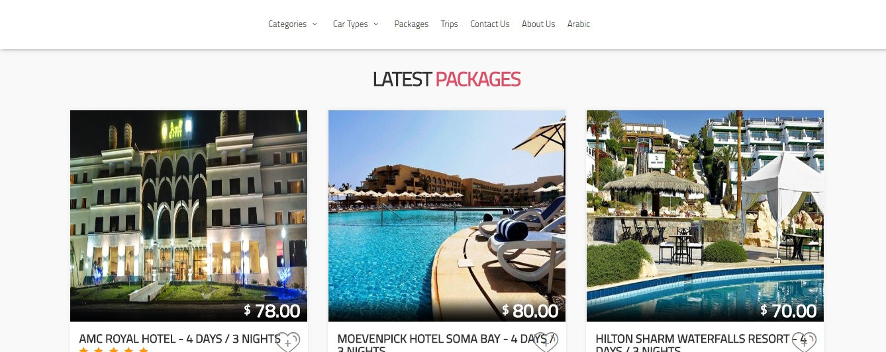Click AMC Royal Hotel - 4 Days / 3 Nights title
Image resolution: width=886 pixels, height=352 pixels.
179,339
